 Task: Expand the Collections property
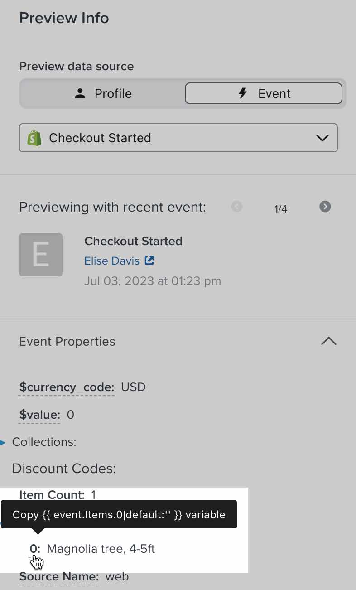click(x=3, y=442)
